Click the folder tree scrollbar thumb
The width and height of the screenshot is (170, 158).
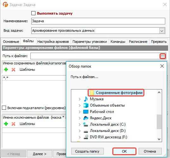click(x=159, y=122)
